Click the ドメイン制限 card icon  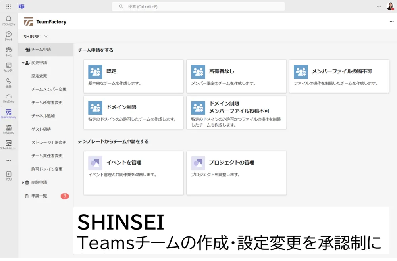click(x=95, y=108)
